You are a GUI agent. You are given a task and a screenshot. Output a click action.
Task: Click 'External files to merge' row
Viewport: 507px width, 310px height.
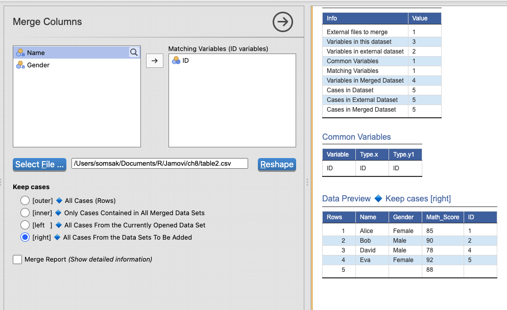pos(381,32)
